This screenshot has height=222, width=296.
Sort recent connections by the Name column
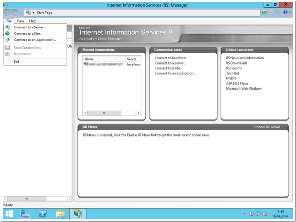(104, 59)
